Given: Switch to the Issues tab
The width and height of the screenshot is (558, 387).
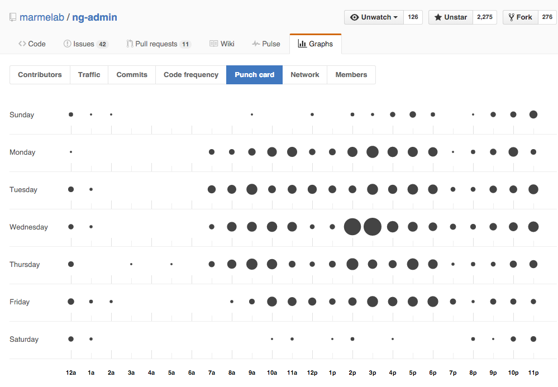Looking at the screenshot, I should pos(86,44).
